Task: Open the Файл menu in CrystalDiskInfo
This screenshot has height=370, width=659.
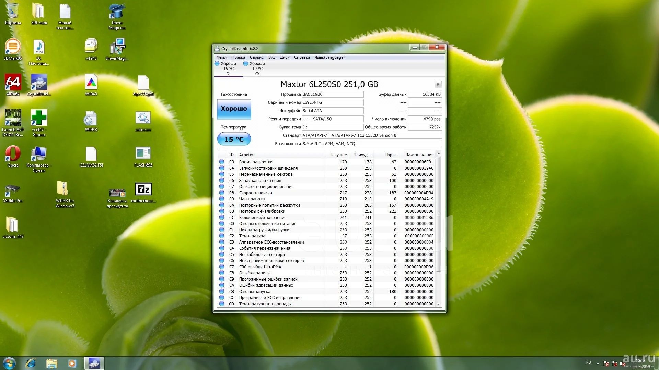Action: click(221, 57)
